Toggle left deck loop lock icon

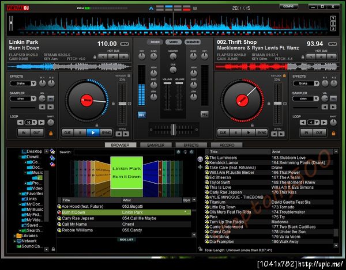[51, 134]
